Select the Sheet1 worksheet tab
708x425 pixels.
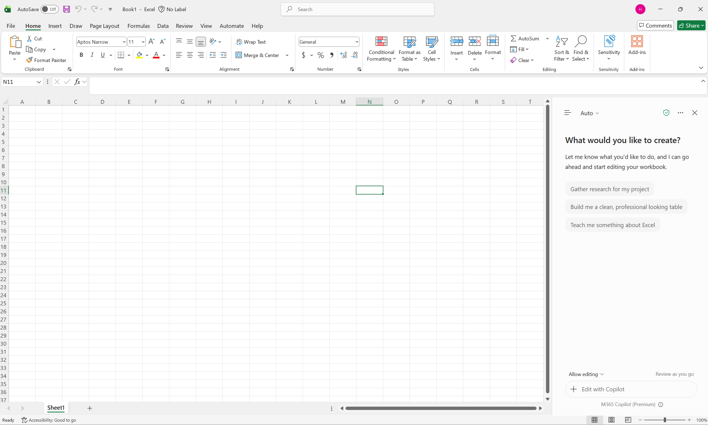click(x=56, y=408)
